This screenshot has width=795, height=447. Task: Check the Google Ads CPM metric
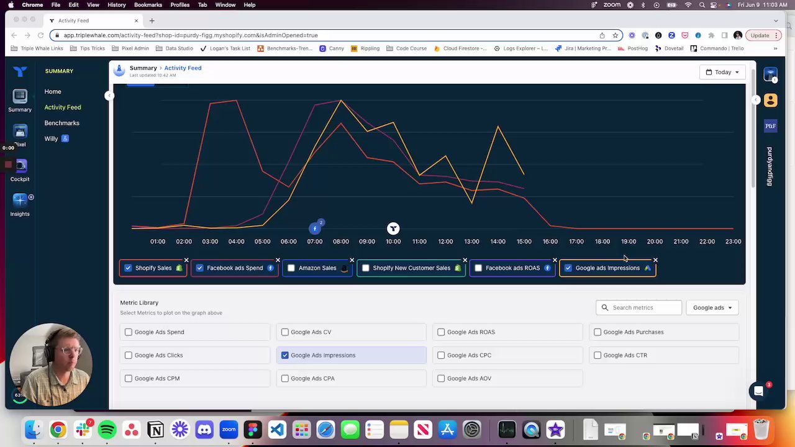pos(129,378)
